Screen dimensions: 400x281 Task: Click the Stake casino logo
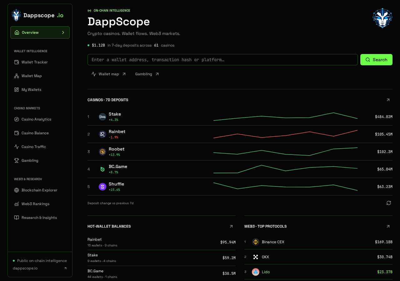[102, 117]
